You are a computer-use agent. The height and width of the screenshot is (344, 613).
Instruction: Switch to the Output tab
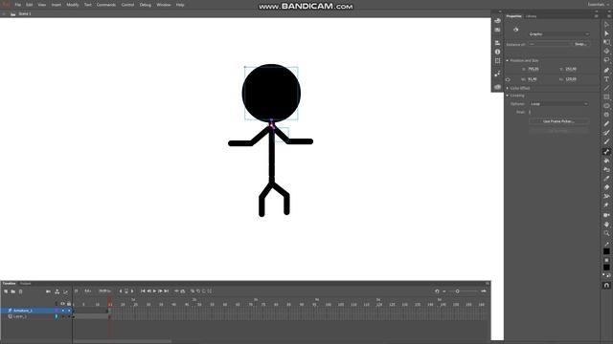26,284
